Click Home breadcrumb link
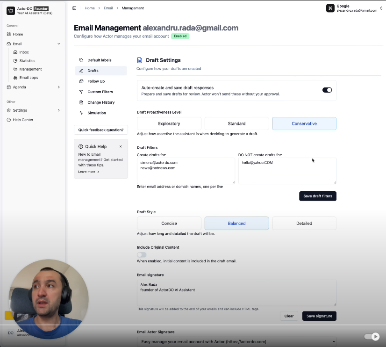The image size is (386, 347). tap(90, 8)
